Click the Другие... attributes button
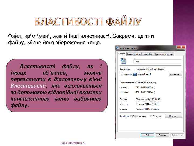Viewport: 194px width, 146px height. tap(173, 116)
